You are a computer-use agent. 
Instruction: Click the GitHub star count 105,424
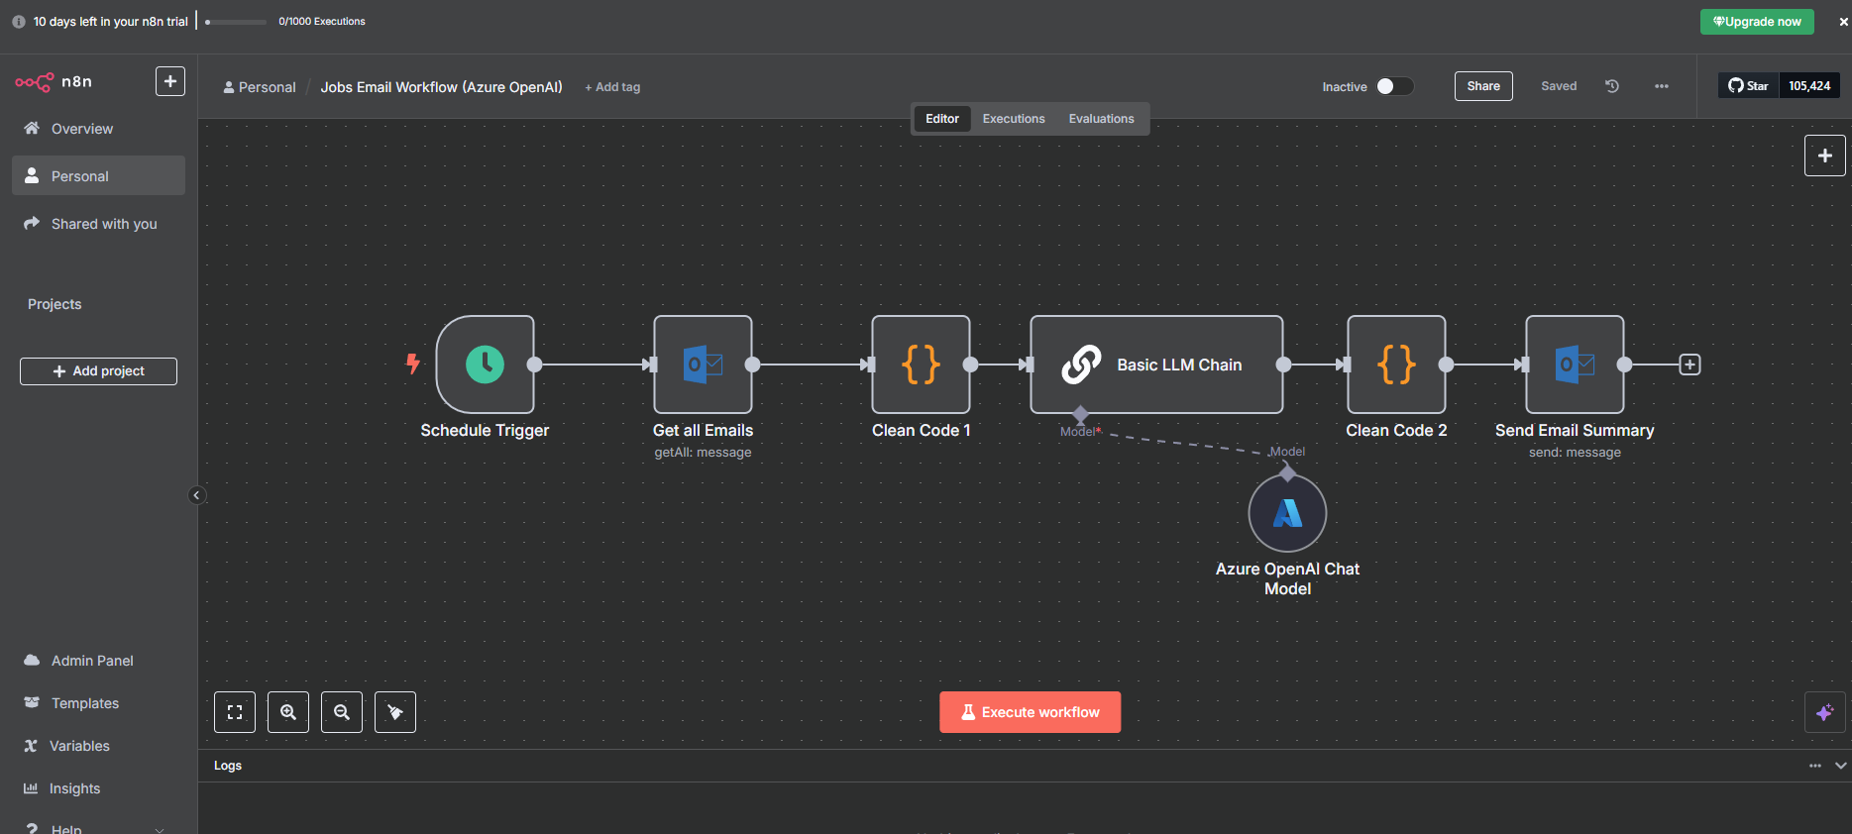click(1809, 86)
